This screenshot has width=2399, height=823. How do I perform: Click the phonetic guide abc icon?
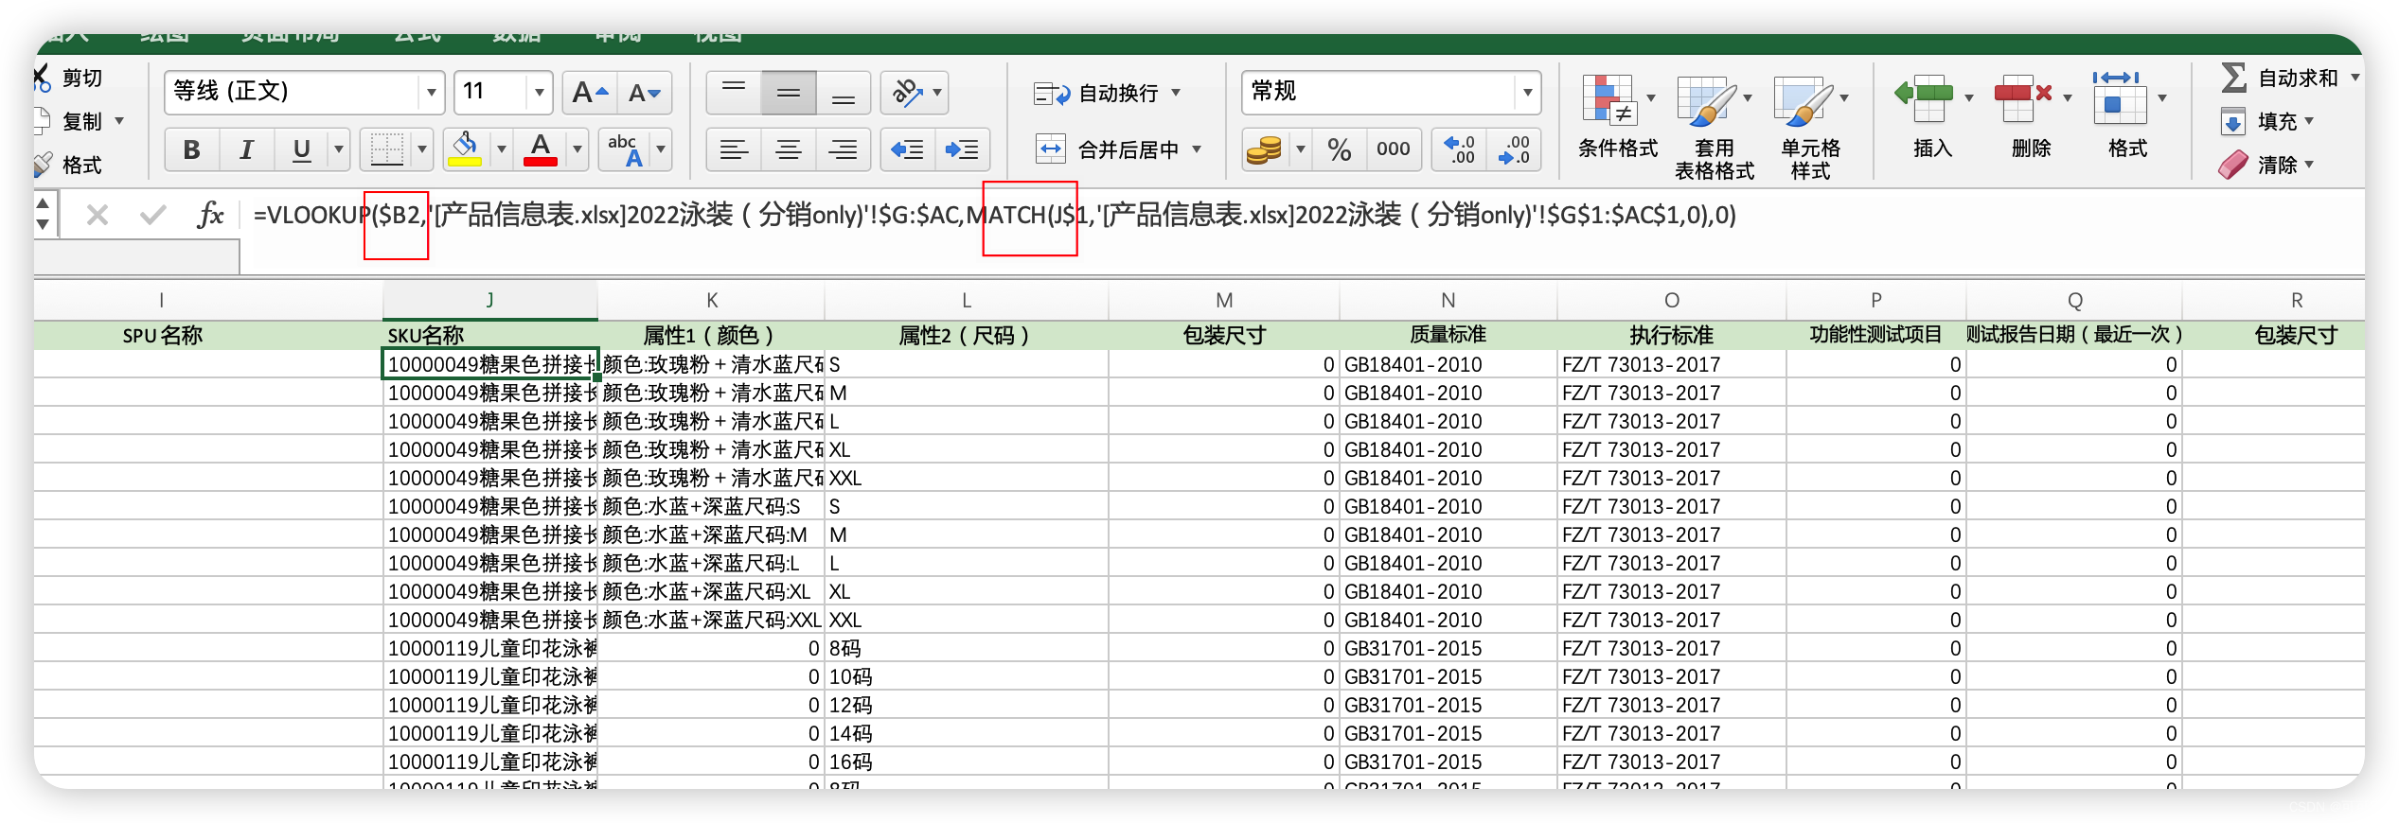point(625,149)
